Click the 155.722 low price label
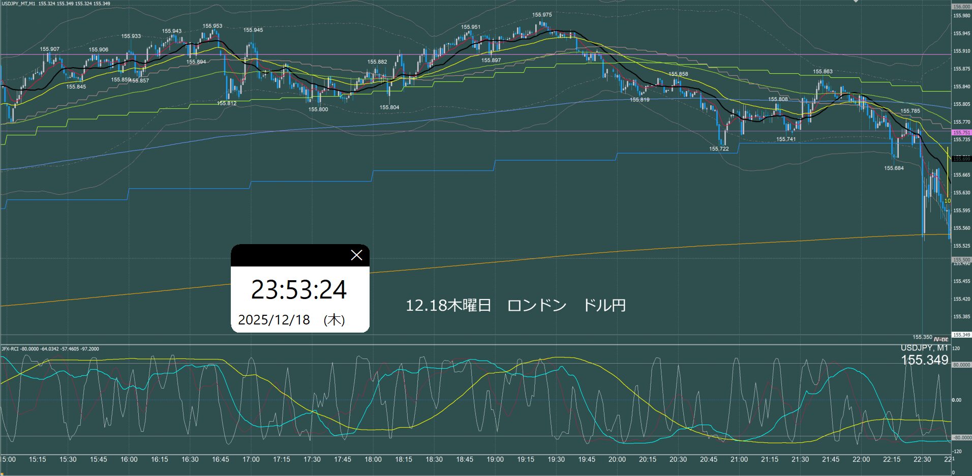The height and width of the screenshot is (476, 972). point(719,149)
